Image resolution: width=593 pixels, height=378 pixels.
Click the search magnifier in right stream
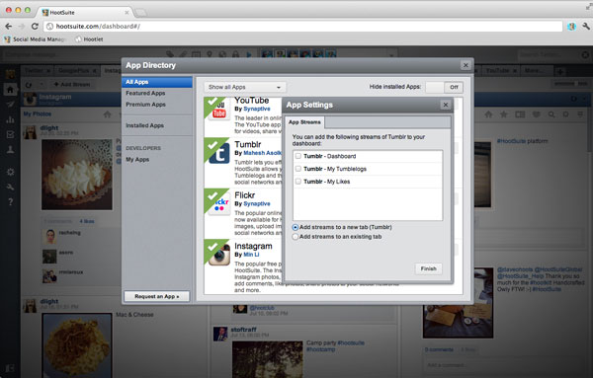(x=551, y=114)
